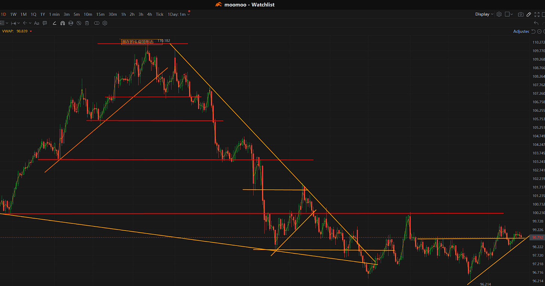The image size is (545, 286).
Task: Click the 96.716 axis value
Action: tap(538, 273)
